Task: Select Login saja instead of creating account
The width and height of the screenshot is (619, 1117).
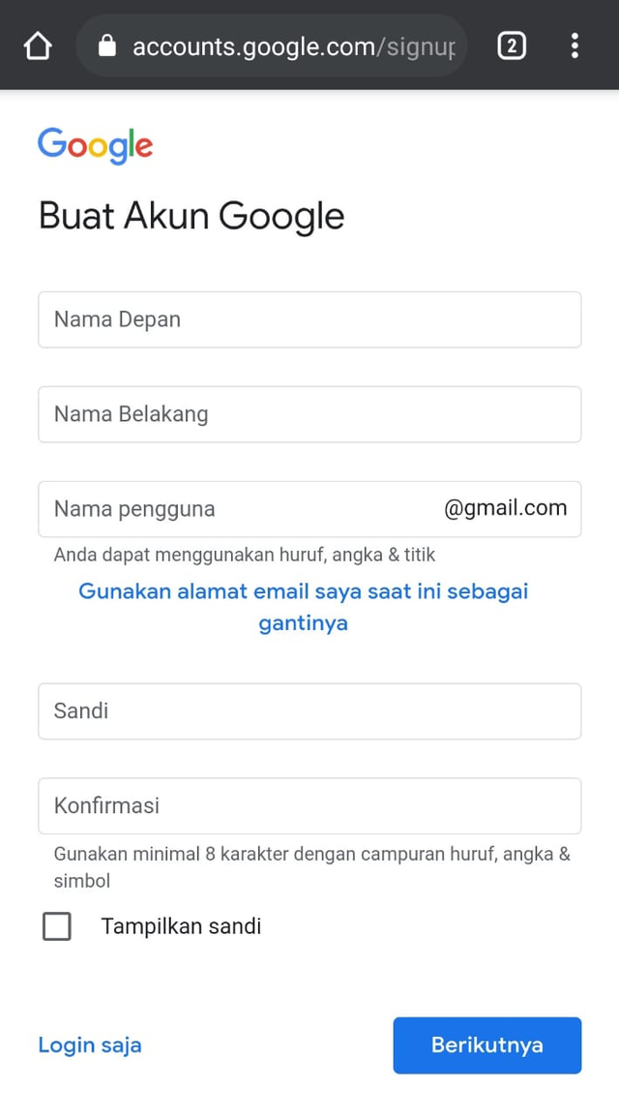Action: pos(89,1044)
